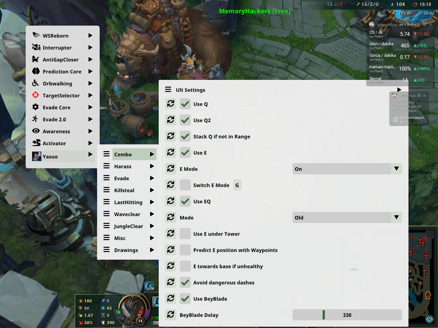Reset Use EQ with its refresh icon
This screenshot has width=438, height=328.
[x=170, y=201]
